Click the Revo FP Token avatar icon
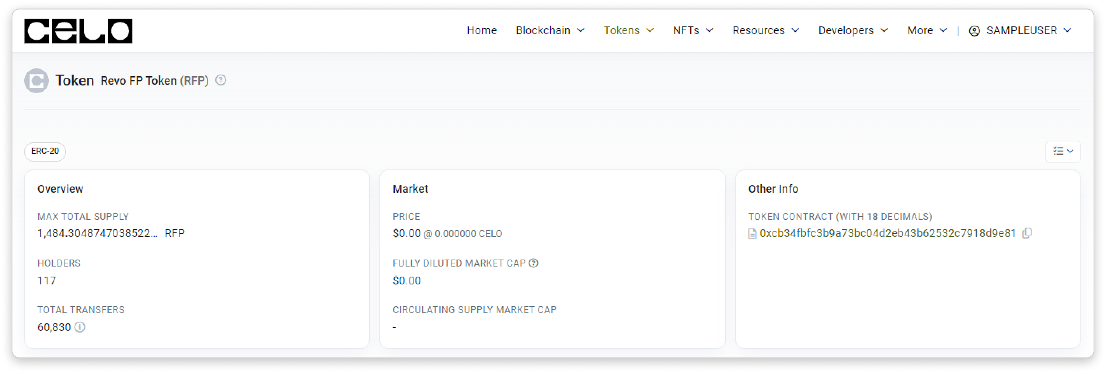1106x373 pixels. click(x=37, y=81)
